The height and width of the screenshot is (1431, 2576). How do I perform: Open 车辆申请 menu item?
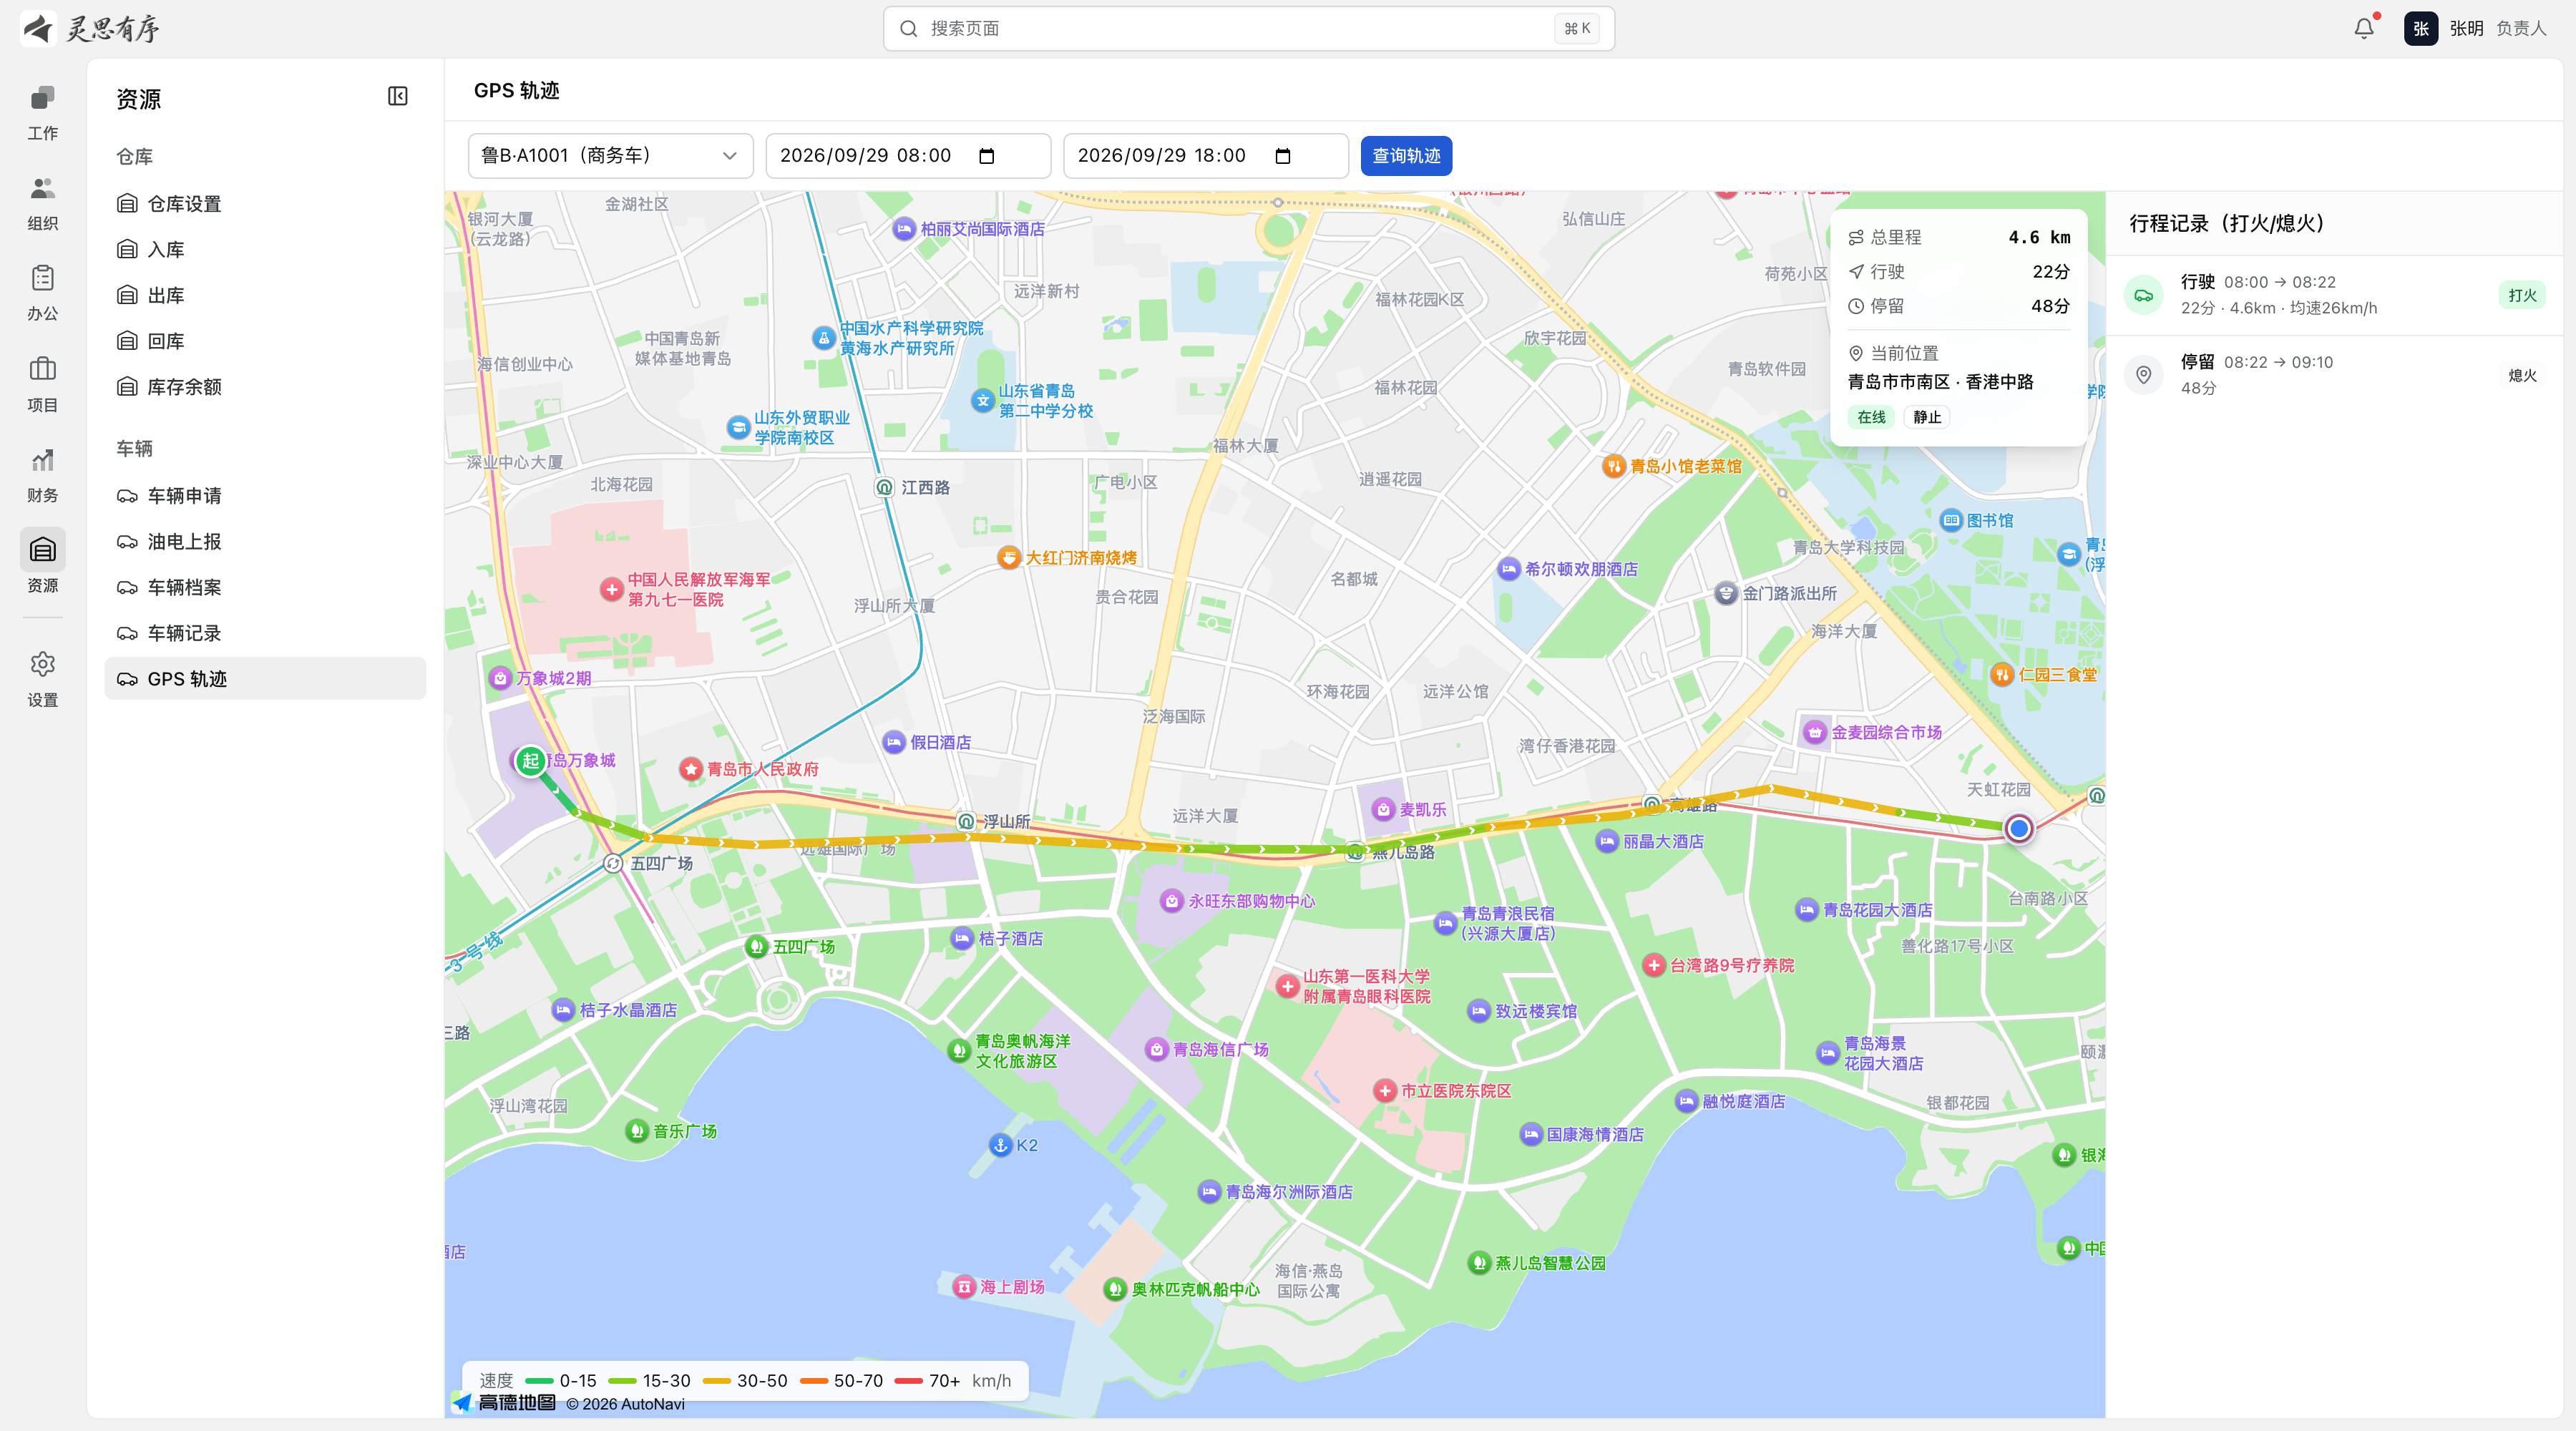click(x=265, y=496)
